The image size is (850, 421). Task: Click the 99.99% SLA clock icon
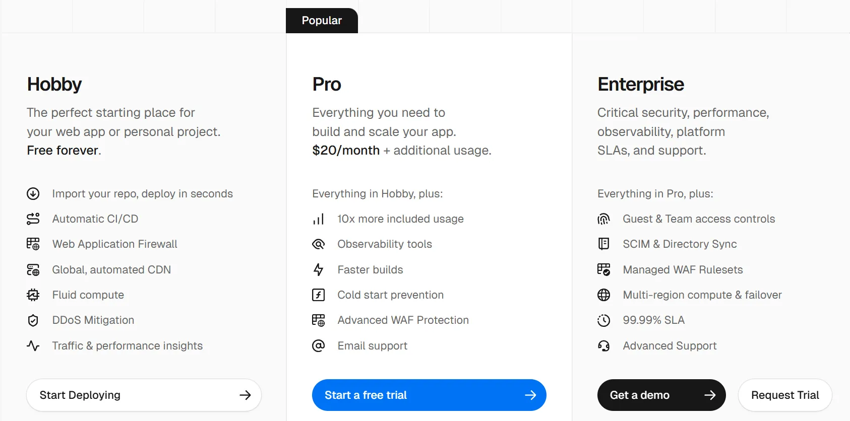pyautogui.click(x=603, y=320)
